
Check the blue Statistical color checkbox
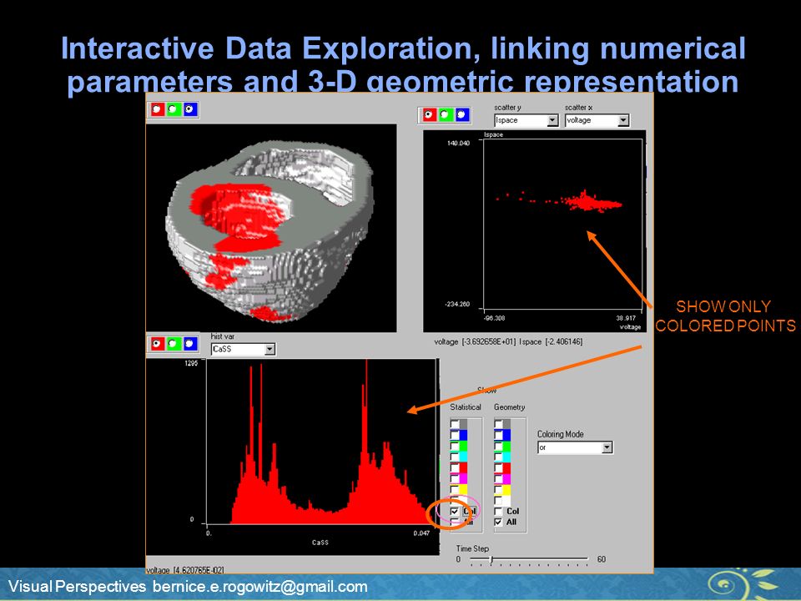(455, 435)
